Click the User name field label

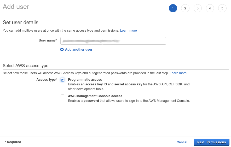click(x=48, y=40)
